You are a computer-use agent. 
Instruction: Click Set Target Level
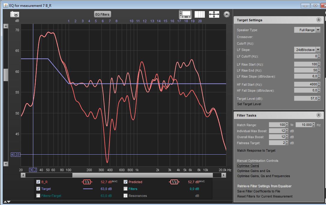click(x=249, y=104)
